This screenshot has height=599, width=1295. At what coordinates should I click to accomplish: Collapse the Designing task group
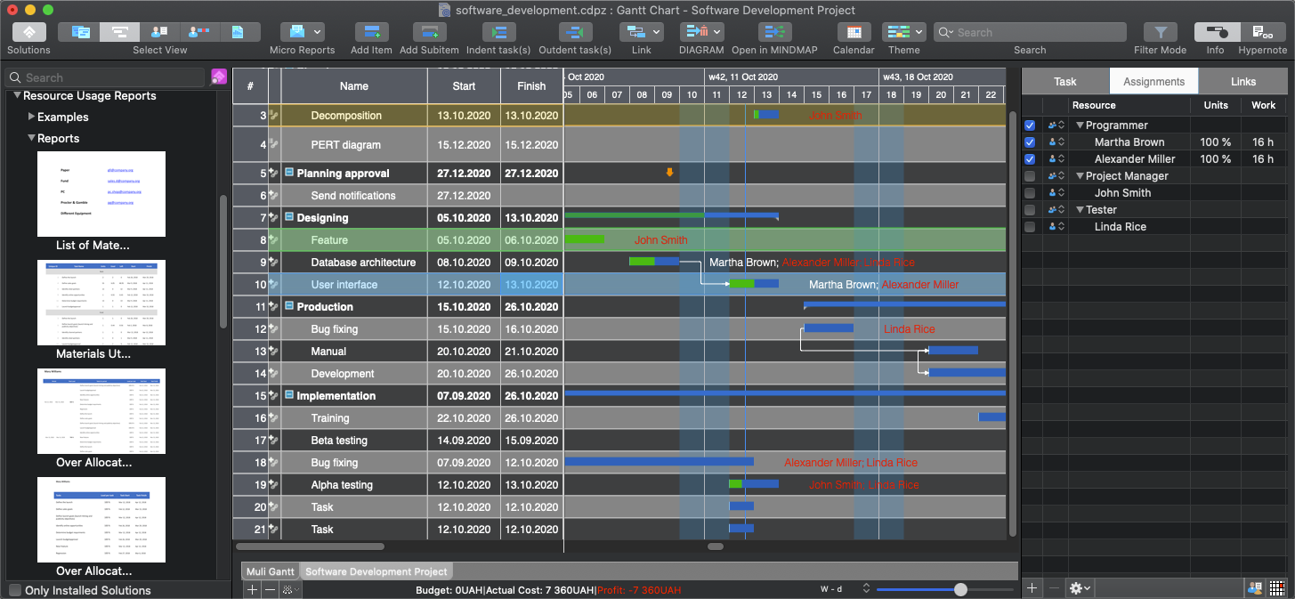coord(289,217)
